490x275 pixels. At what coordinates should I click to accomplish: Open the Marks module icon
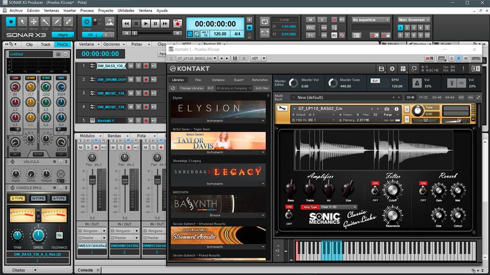pyautogui.click(x=109, y=22)
